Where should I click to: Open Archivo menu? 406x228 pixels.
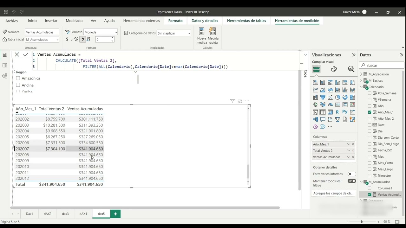[12, 21]
